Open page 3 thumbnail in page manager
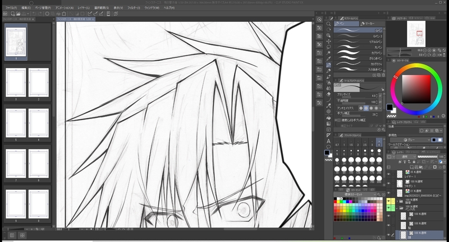 pos(16,83)
